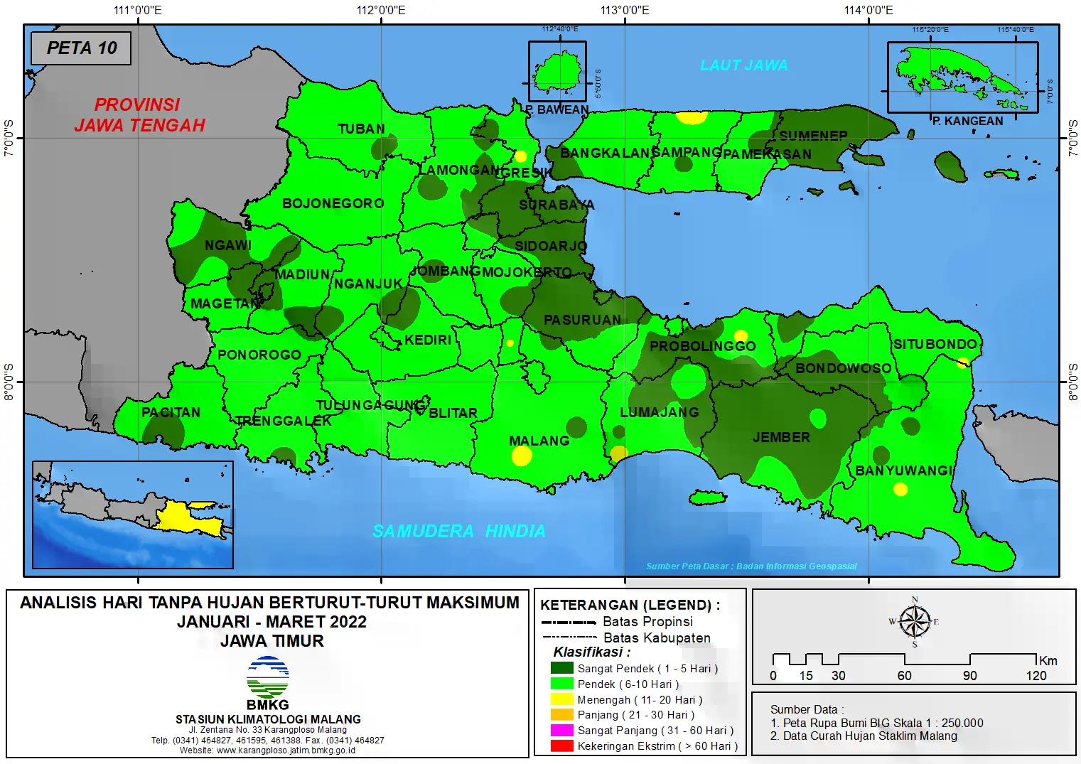Screen dimensions: 1081x764
Task: Click the red Kekeringan Ekstrim legend swatch
Action: (x=561, y=746)
